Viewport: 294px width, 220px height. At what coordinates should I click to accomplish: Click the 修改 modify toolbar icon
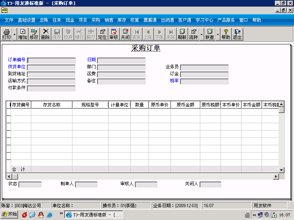(34, 34)
